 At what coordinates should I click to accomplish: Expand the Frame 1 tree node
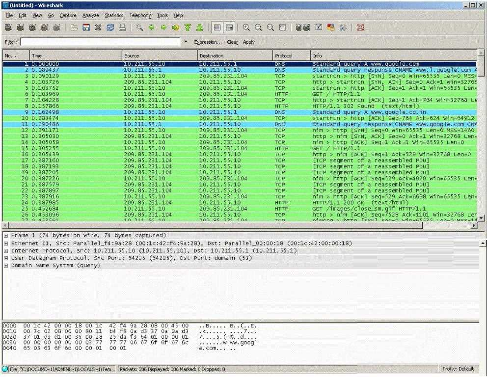pos(5,235)
